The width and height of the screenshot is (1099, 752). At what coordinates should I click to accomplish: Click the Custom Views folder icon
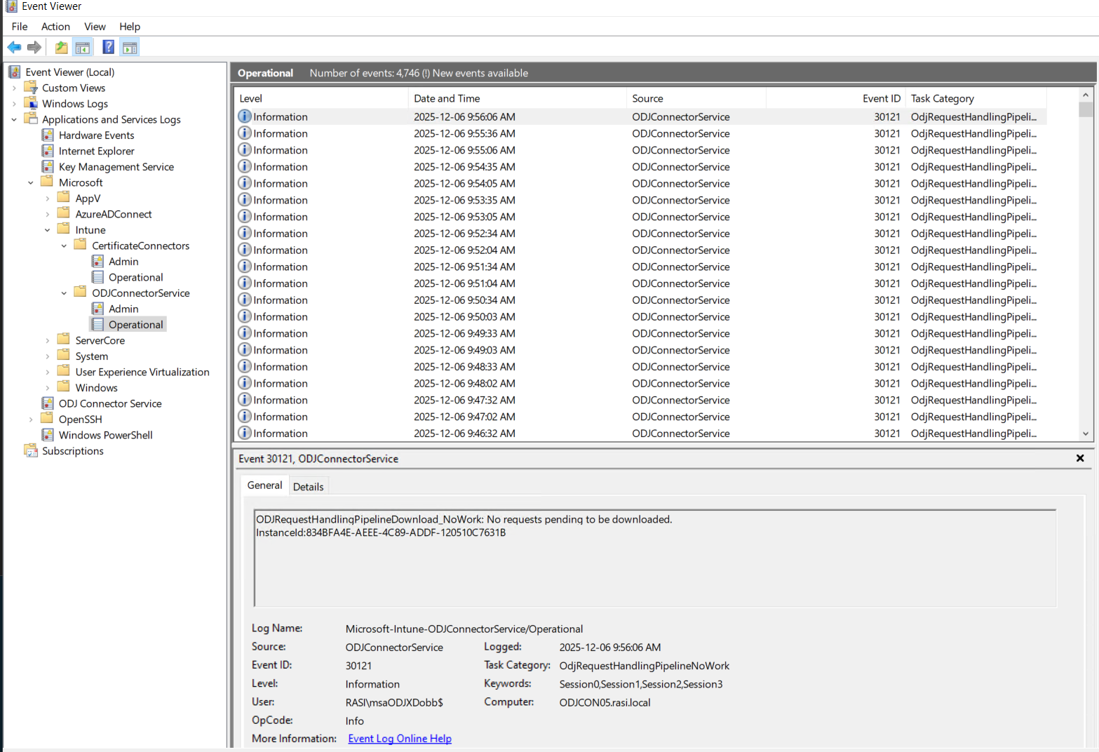[x=30, y=87]
